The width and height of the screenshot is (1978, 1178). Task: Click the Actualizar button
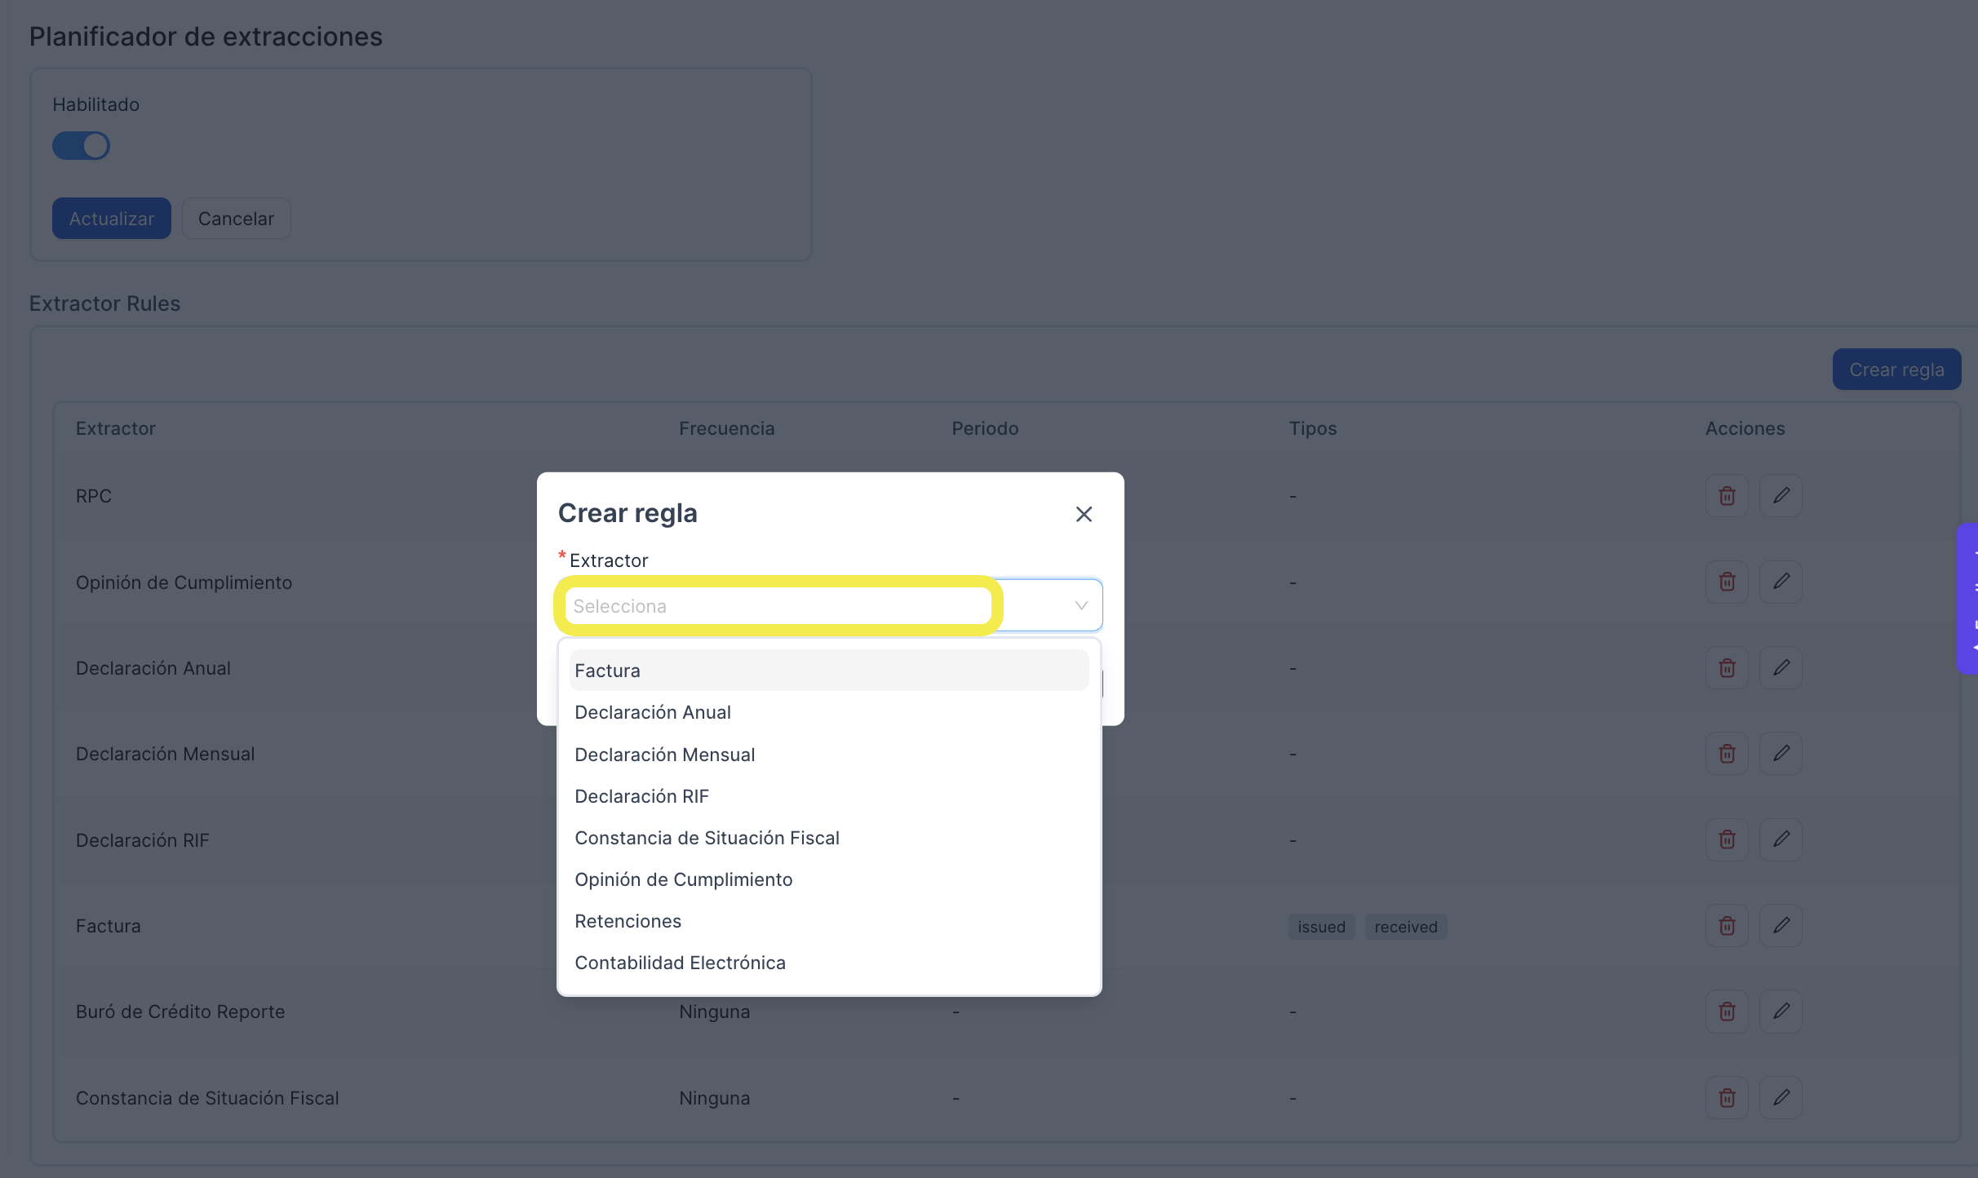tap(112, 219)
